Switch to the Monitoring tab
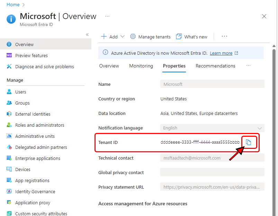This screenshot has width=278, height=216. click(141, 66)
